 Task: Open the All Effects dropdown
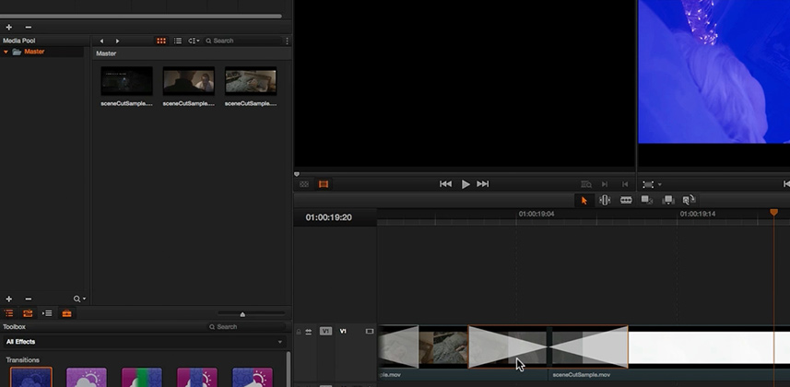point(143,342)
